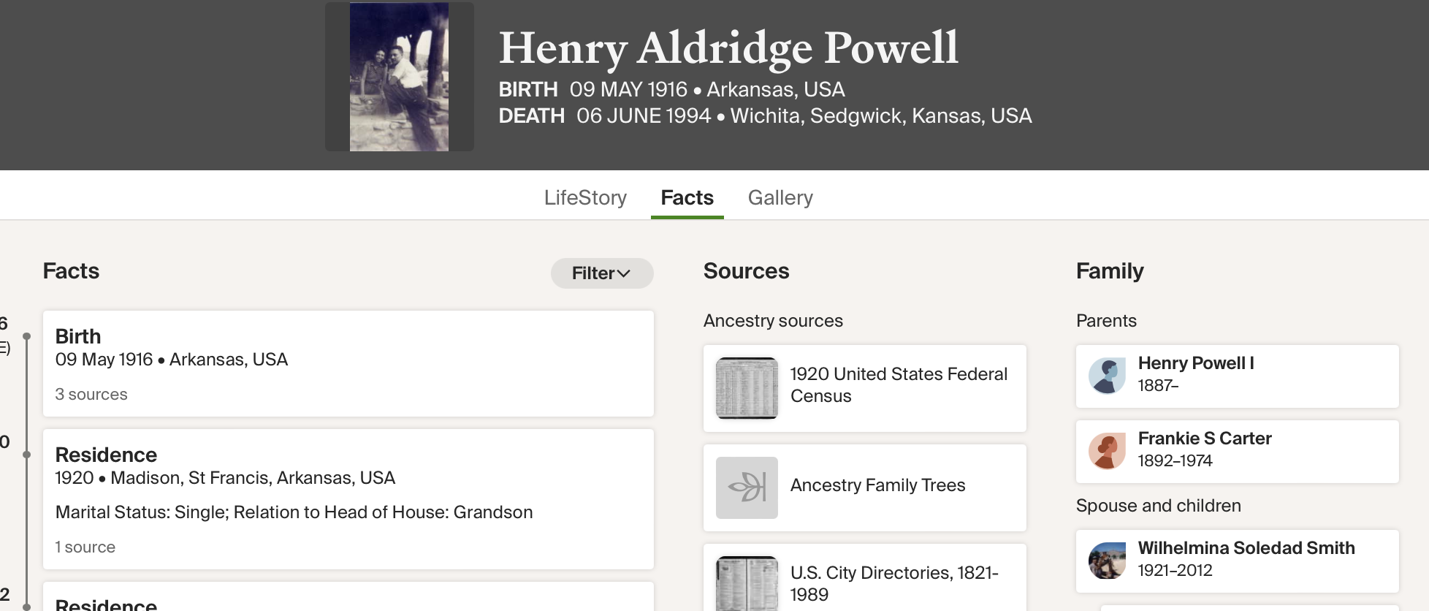Screen dimensions: 1429x611
Task: Click Henry Powell I avatar icon
Action: (1107, 376)
